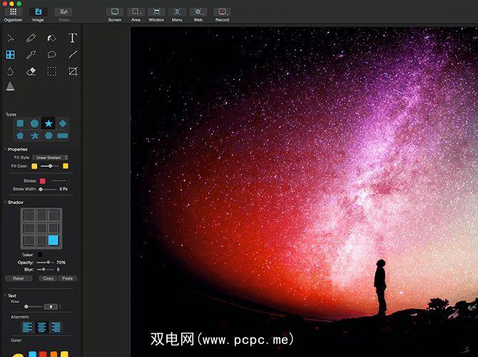Set shadow direction to middle-left cell

coord(29,228)
